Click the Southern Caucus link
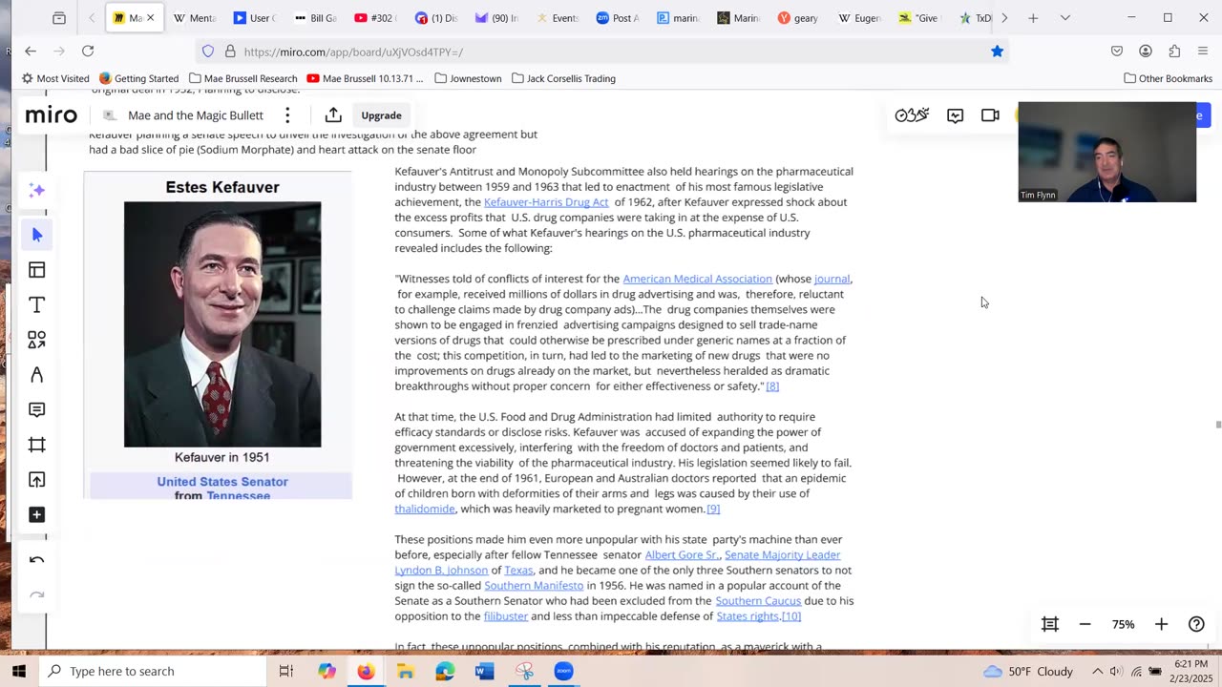This screenshot has width=1222, height=687. click(758, 600)
